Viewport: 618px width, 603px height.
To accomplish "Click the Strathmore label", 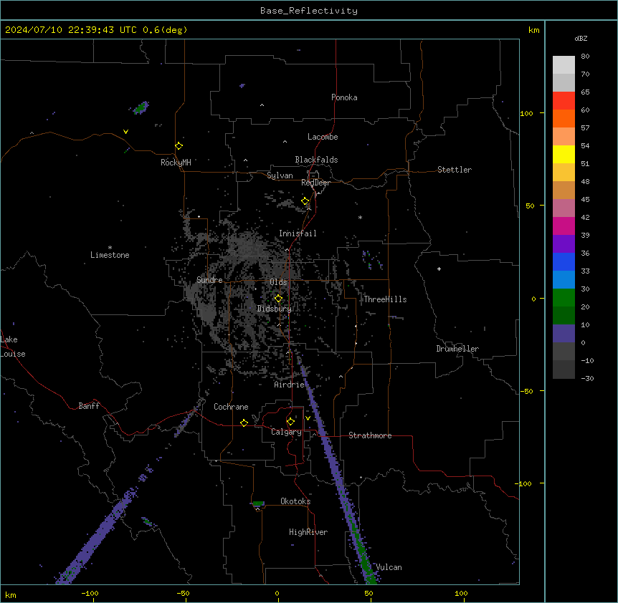I will pos(370,435).
